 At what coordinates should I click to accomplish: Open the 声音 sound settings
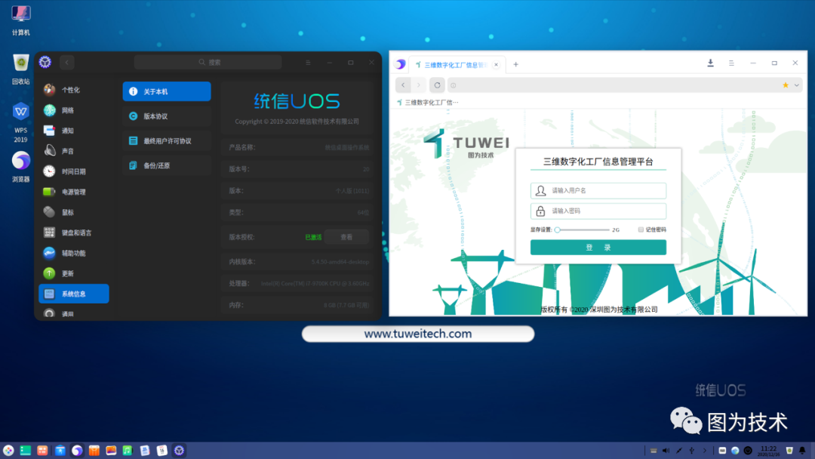(74, 151)
